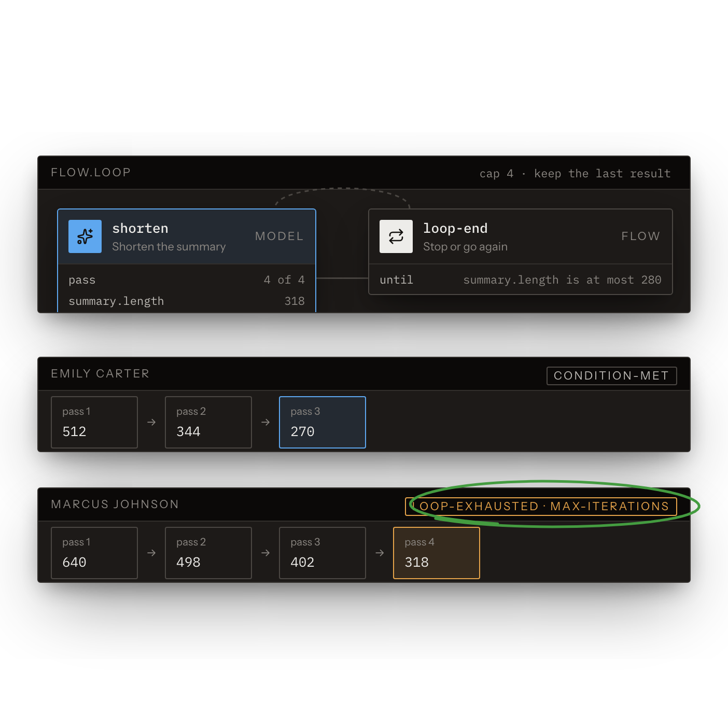728x728 pixels.
Task: Click the shorten node sparkle icon
Action: (x=85, y=236)
